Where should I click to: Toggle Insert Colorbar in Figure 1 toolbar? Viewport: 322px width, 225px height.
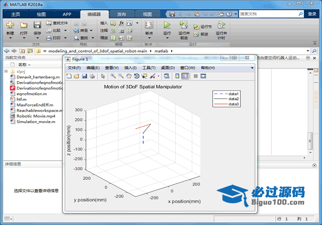point(177,76)
